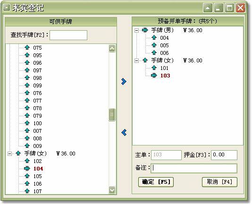Screen dimensions: 252x205
Task: Click the vertical scrollbar thumb
Action: click(112, 115)
